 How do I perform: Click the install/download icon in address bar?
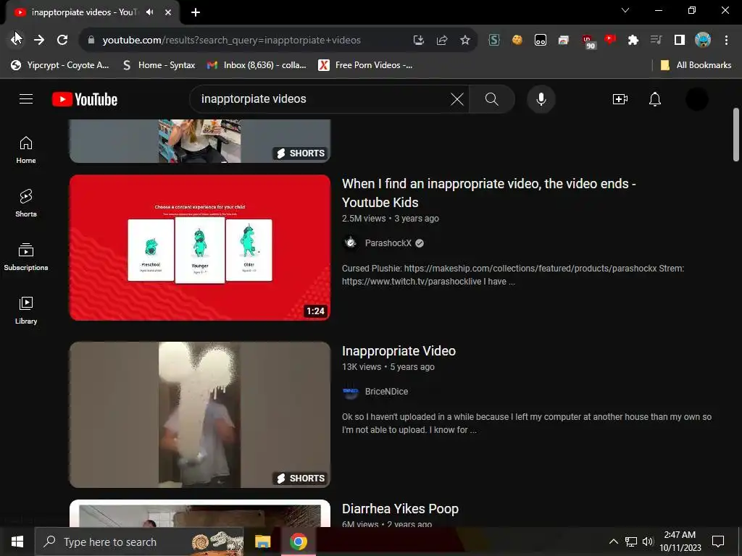[x=418, y=40]
